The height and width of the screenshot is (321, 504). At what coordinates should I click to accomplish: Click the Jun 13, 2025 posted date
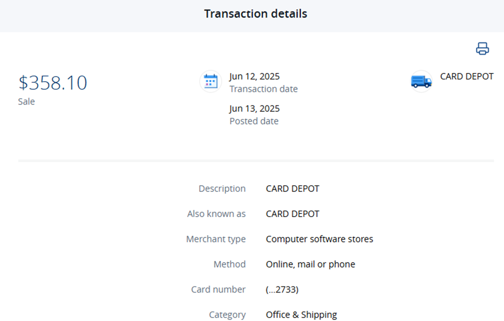[254, 109]
